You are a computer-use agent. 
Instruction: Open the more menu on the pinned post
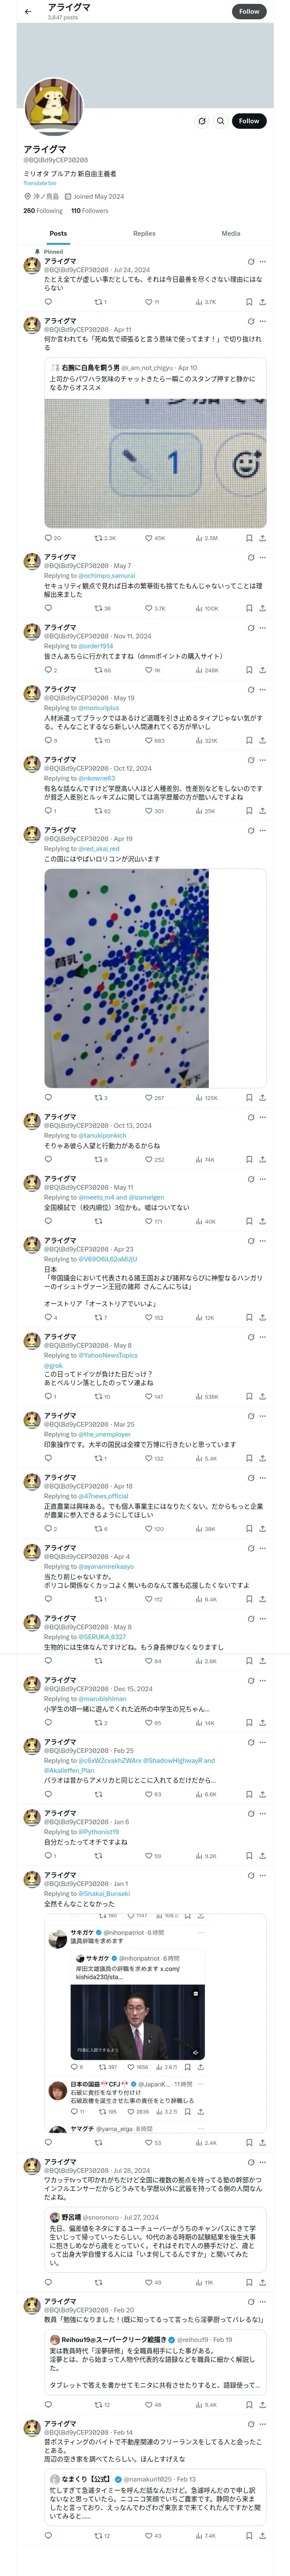tap(263, 262)
